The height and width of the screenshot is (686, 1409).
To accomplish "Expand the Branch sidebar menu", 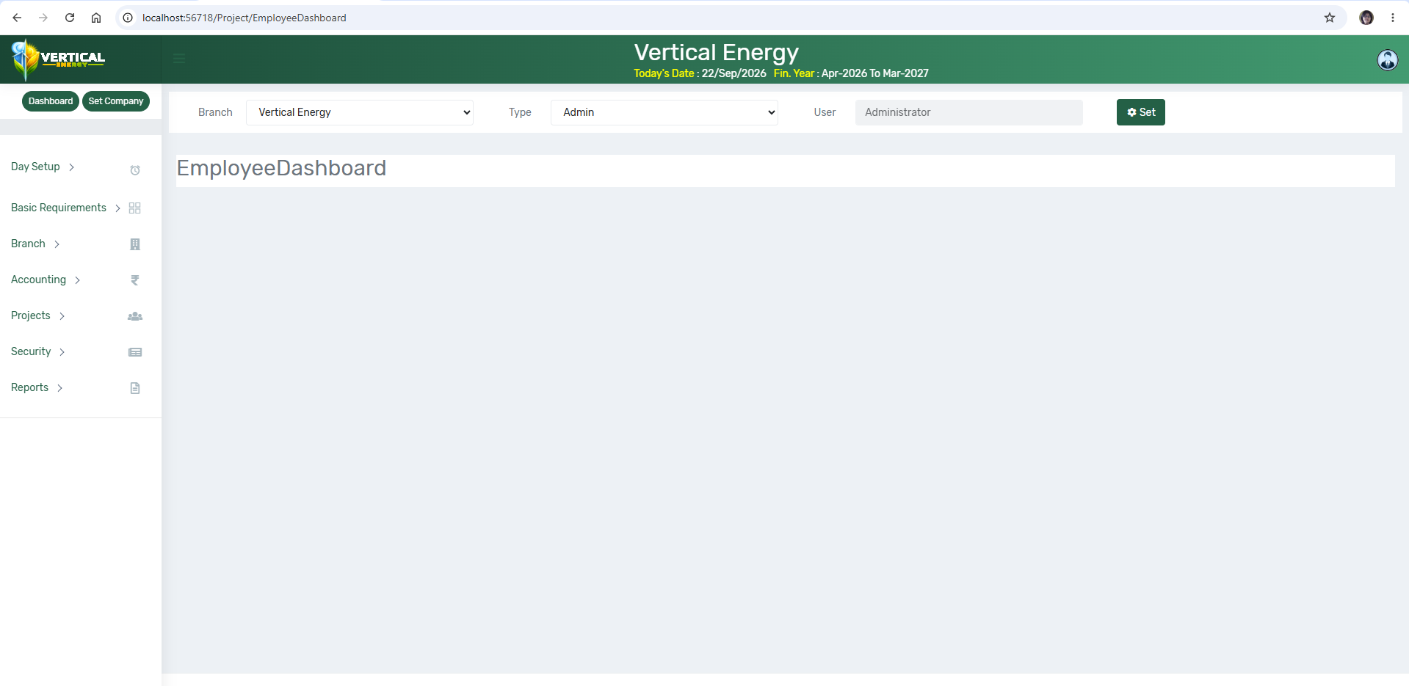I will click(35, 244).
